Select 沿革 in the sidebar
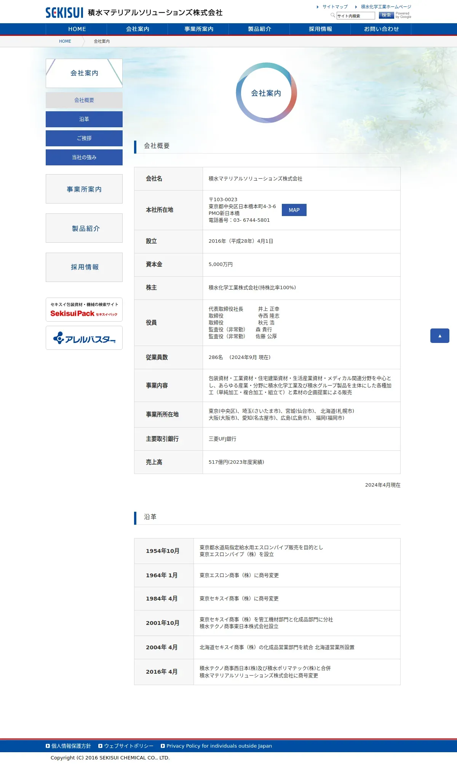The image size is (457, 764). click(x=84, y=119)
